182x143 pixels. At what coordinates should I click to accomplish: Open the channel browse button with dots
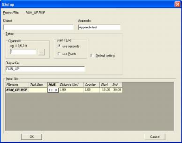[x=42, y=52]
